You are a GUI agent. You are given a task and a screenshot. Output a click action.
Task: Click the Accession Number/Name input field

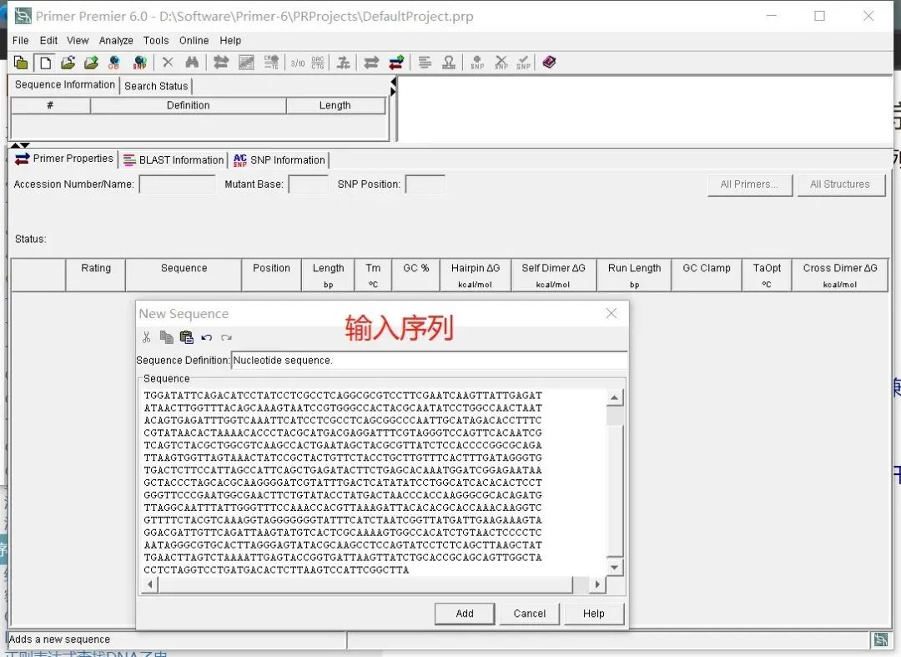point(178,184)
